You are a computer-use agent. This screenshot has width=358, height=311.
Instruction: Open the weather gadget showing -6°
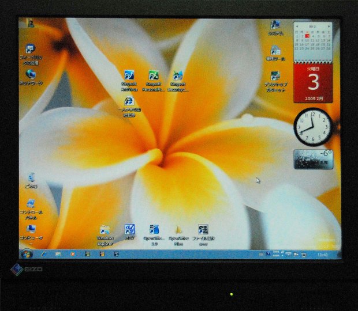click(x=313, y=159)
